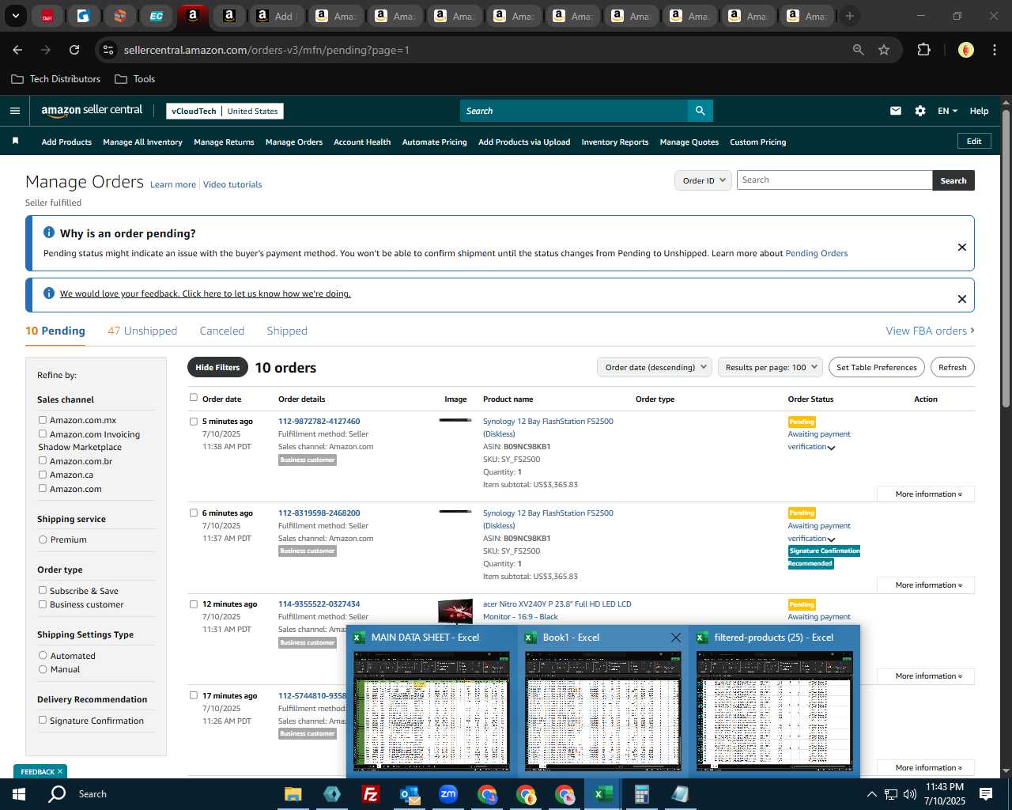Close the Book1 - Excel preview
The height and width of the screenshot is (810, 1012).
pos(676,638)
